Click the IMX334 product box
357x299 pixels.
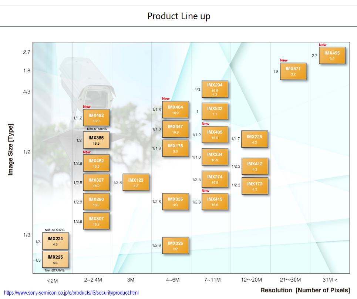[215, 157]
